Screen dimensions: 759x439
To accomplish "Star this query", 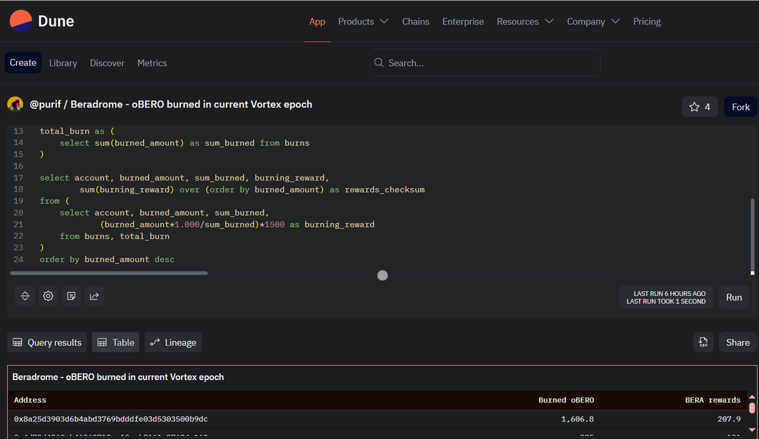I will coord(699,107).
